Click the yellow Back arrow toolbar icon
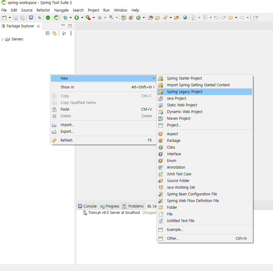The image size is (273, 271). (x=231, y=18)
